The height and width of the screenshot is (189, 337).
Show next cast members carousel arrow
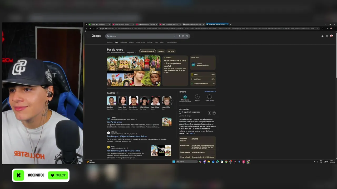coord(172,101)
